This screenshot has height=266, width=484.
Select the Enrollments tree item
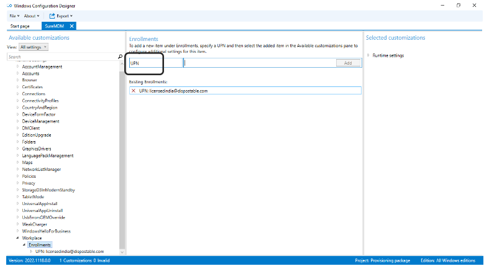(x=40, y=245)
